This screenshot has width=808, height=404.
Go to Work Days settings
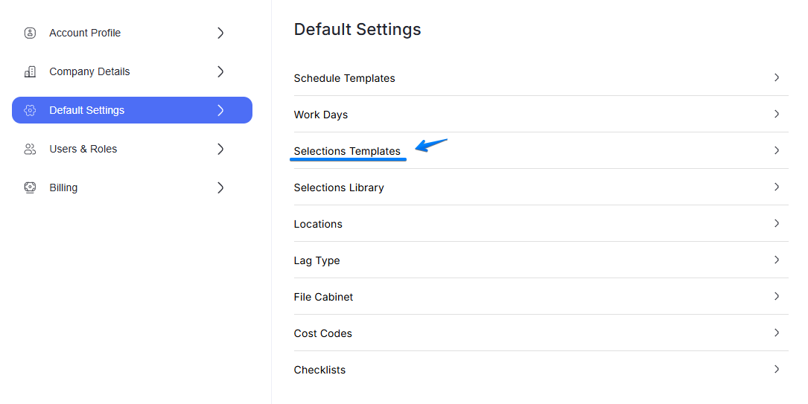coord(321,115)
